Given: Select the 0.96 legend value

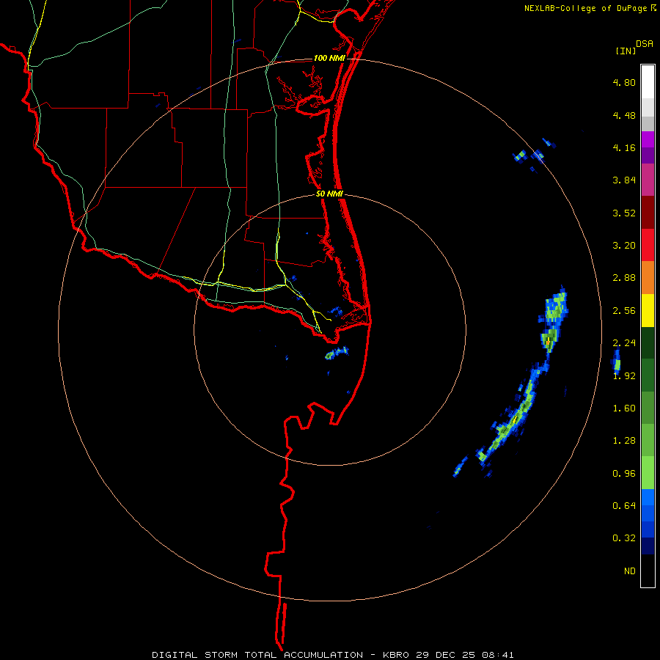Looking at the screenshot, I should [x=624, y=474].
